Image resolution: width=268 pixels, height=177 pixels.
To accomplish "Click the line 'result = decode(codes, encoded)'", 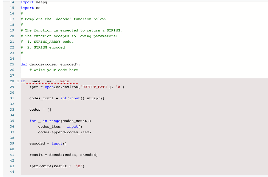I will [63, 155].
